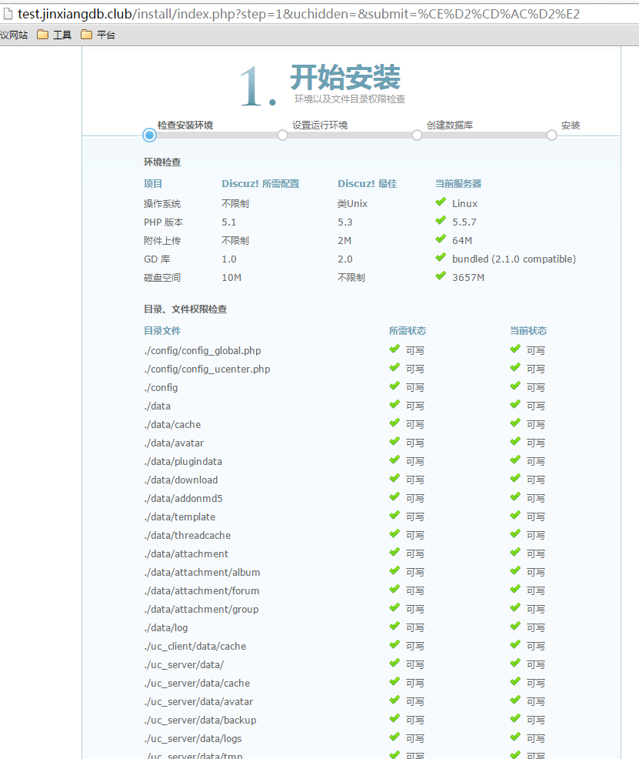Click the 开始安装 page heading
Viewport: 639px width, 759px height.
click(x=344, y=78)
